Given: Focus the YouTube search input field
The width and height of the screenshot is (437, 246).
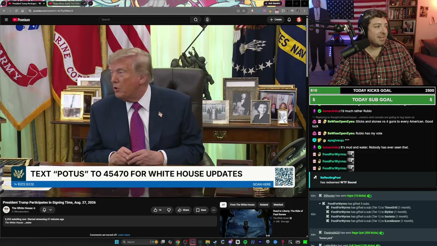Looking at the screenshot, I should coord(145,19).
